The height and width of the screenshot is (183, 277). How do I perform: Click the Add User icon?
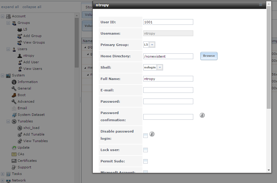point(20,62)
